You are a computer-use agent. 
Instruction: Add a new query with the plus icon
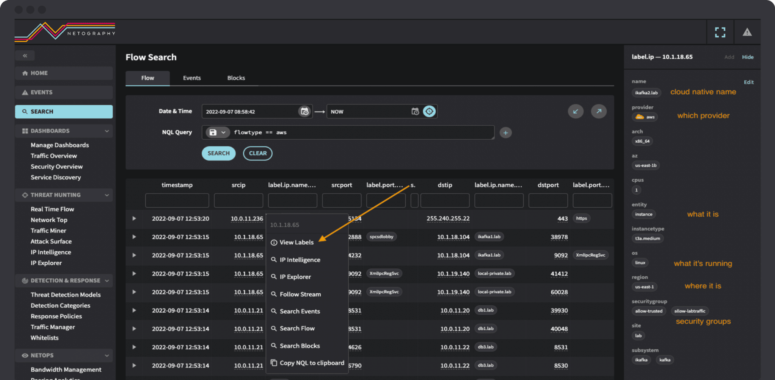[506, 132]
